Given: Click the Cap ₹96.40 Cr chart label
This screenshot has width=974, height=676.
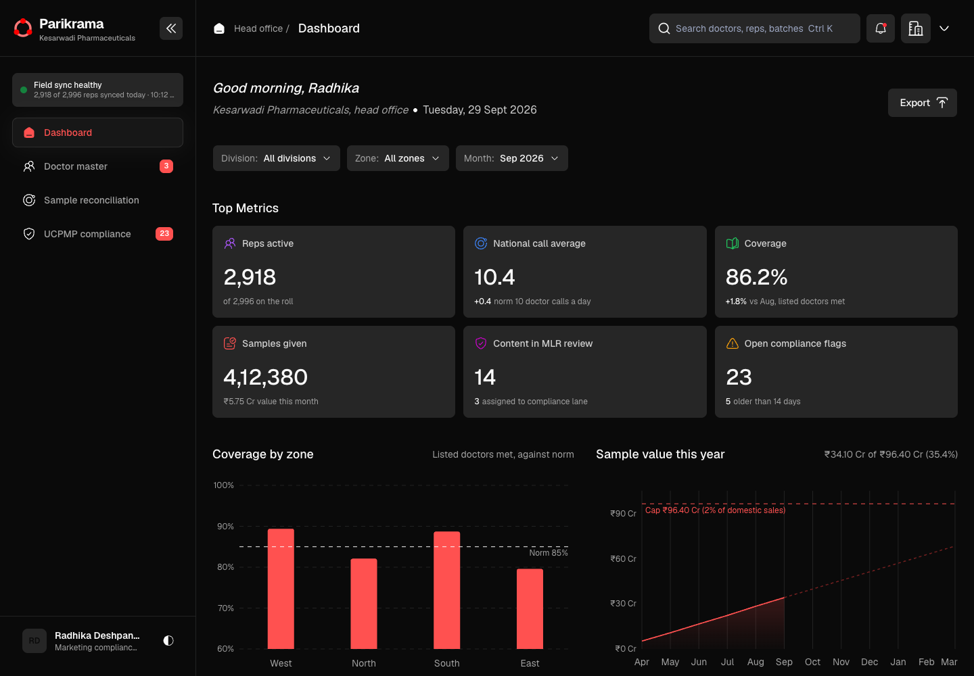Looking at the screenshot, I should (x=715, y=510).
